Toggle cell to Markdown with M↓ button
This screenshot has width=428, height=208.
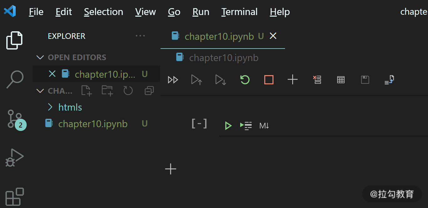pos(264,126)
